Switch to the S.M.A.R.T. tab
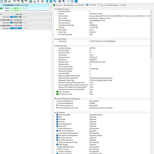This screenshot has width=154, height=154. pyautogui.click(x=80, y=5)
